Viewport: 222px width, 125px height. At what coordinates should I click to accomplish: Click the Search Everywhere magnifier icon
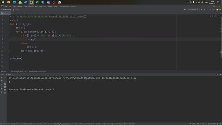[x=214, y=10]
